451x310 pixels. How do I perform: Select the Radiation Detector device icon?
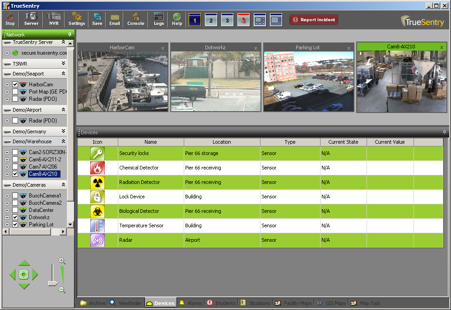click(x=98, y=183)
